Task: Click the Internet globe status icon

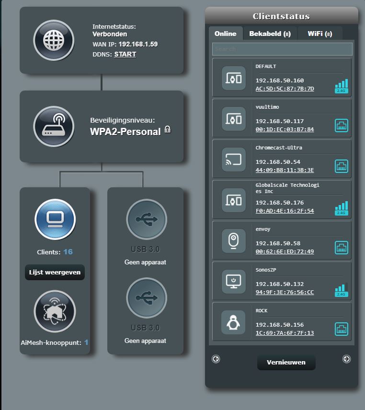Action: click(x=54, y=40)
